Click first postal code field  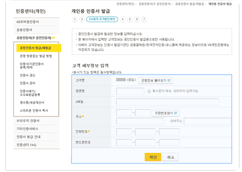pos(124,113)
